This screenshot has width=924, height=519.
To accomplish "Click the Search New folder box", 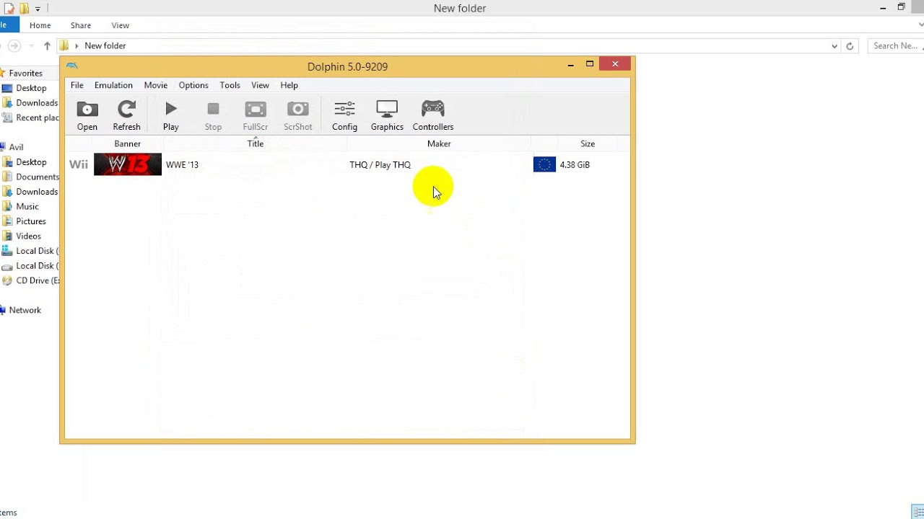I will point(896,46).
